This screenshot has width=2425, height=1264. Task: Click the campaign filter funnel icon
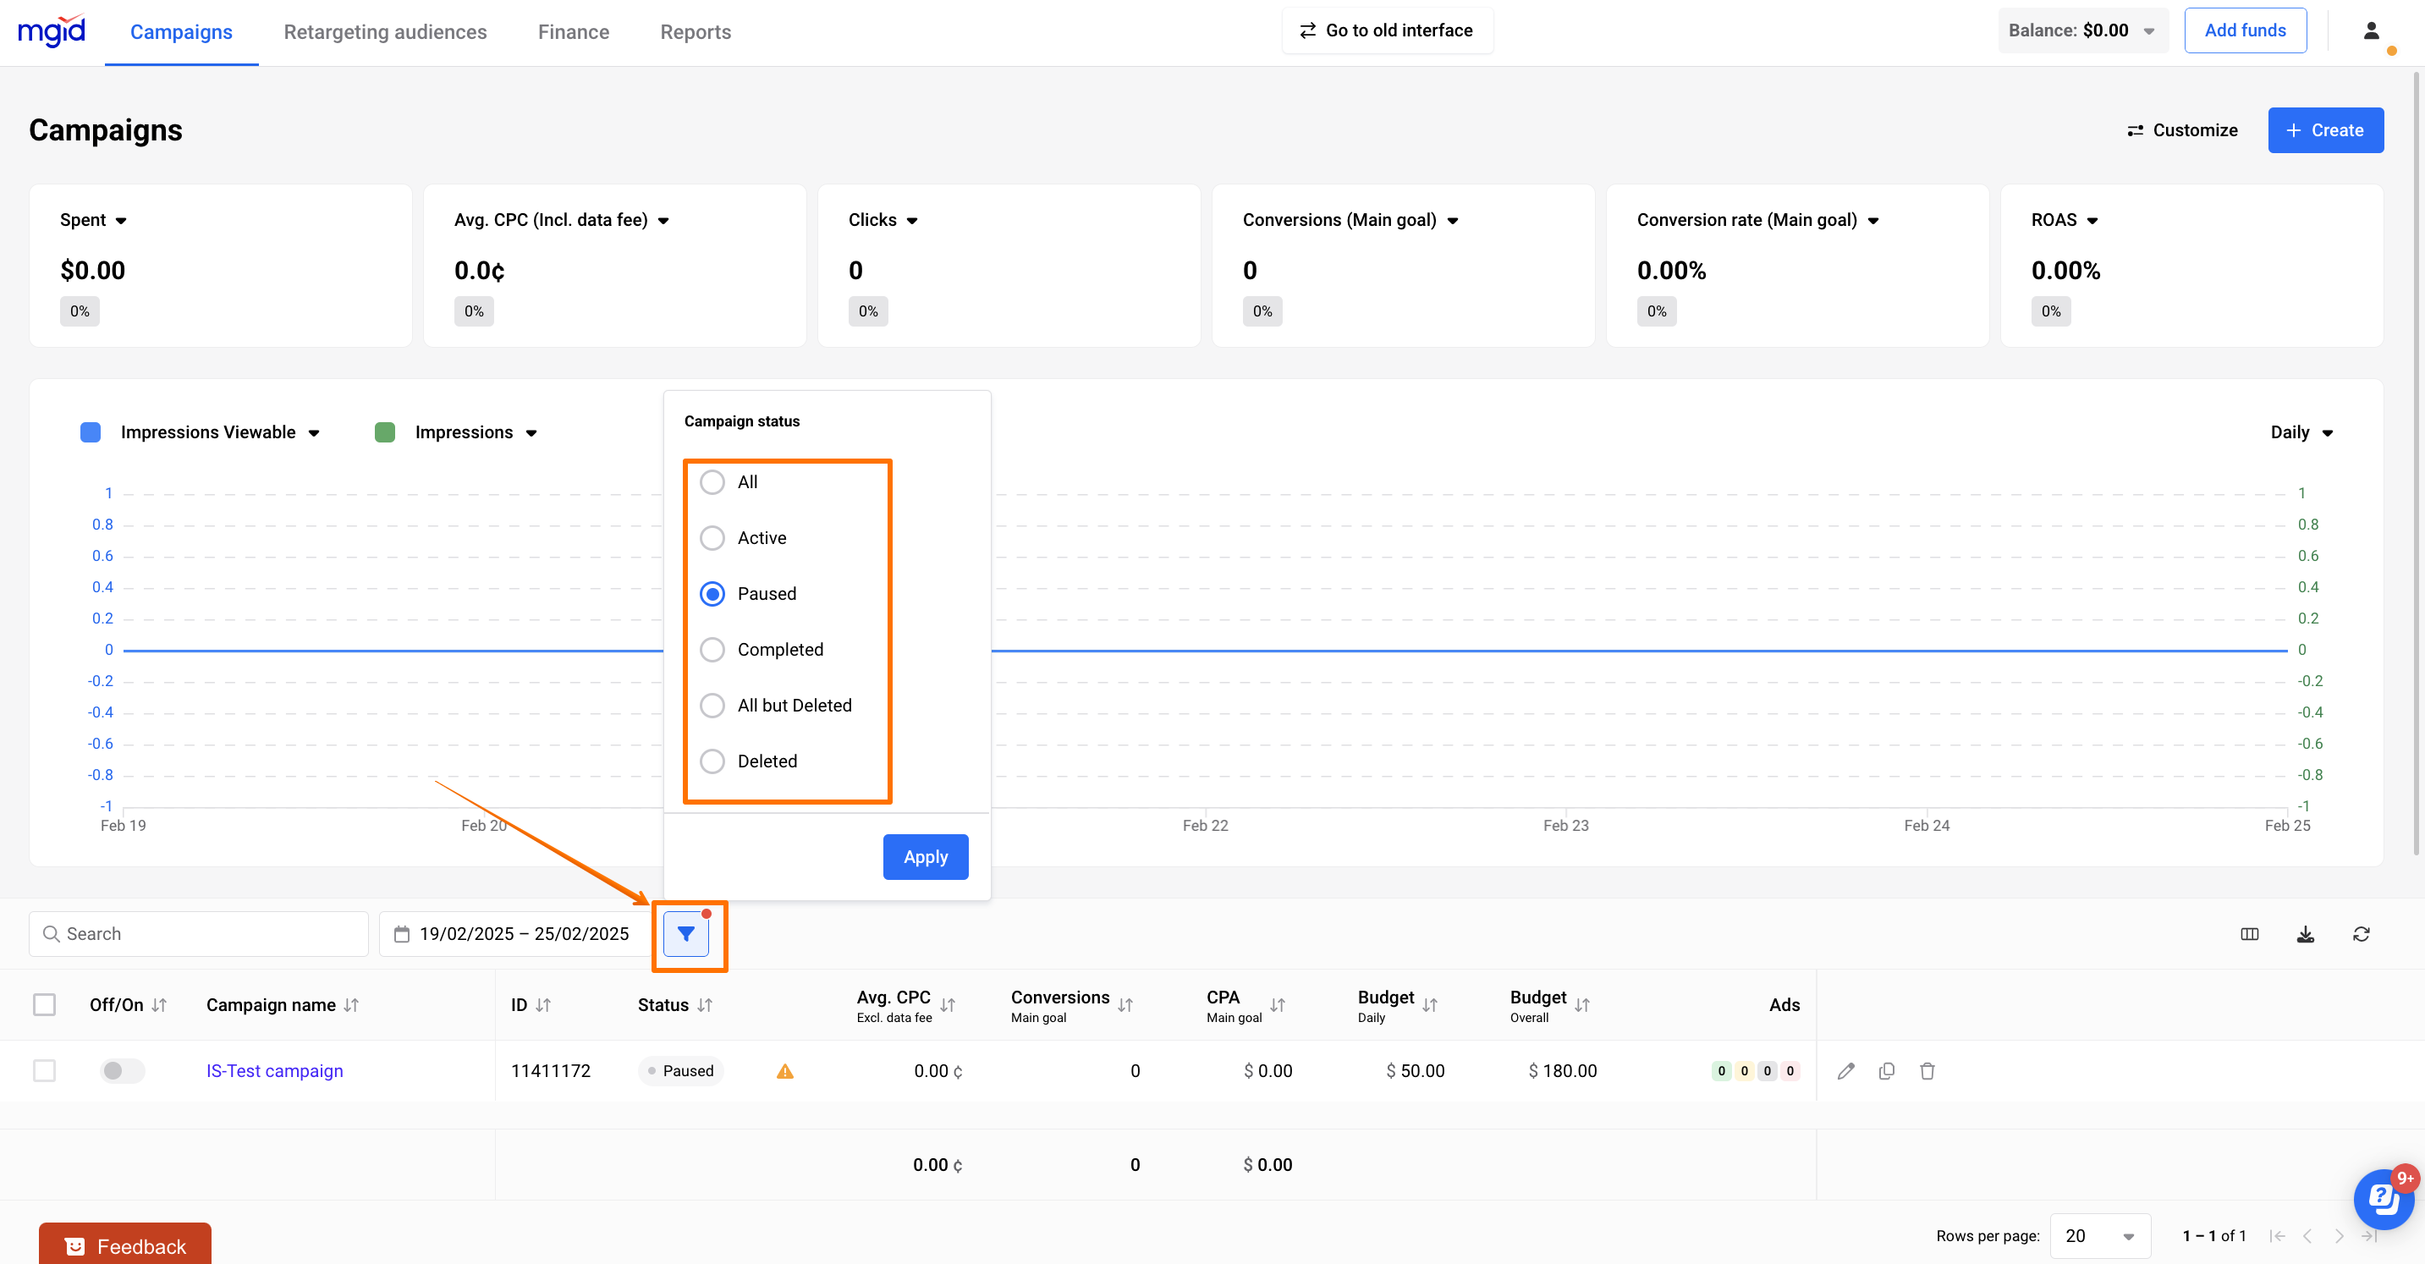click(x=685, y=934)
